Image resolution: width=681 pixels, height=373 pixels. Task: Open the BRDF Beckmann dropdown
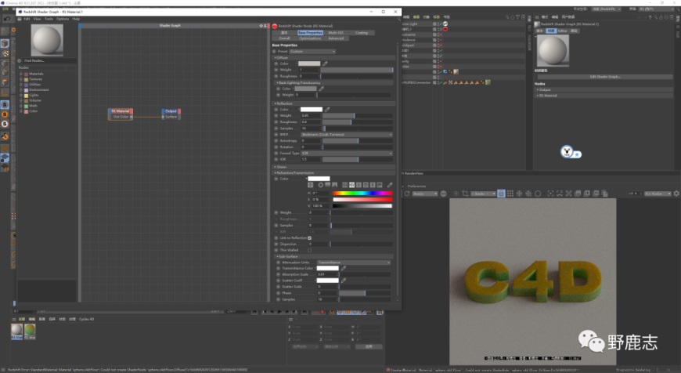[x=347, y=134]
